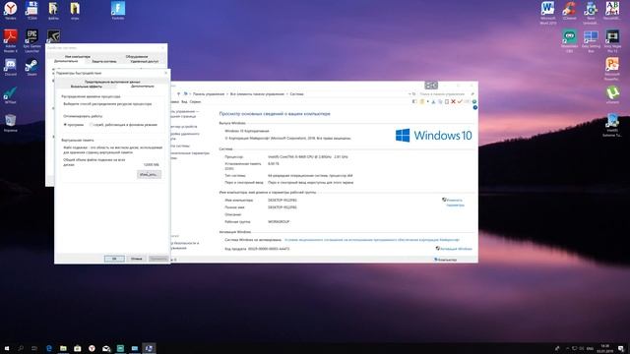Open File Explorer from the taskbar

63,348
